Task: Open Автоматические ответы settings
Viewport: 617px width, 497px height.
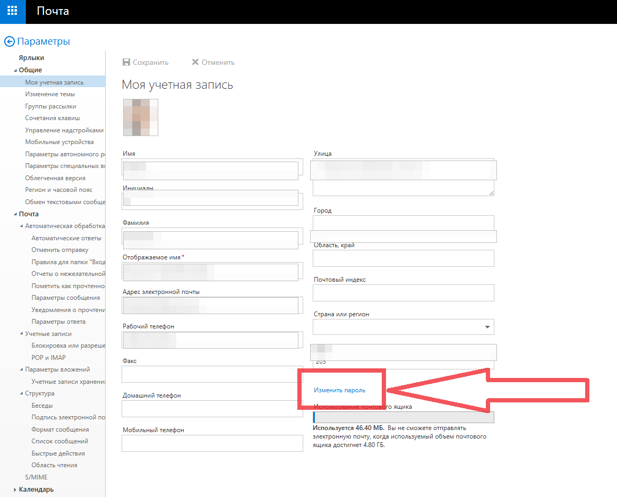Action: (x=66, y=238)
